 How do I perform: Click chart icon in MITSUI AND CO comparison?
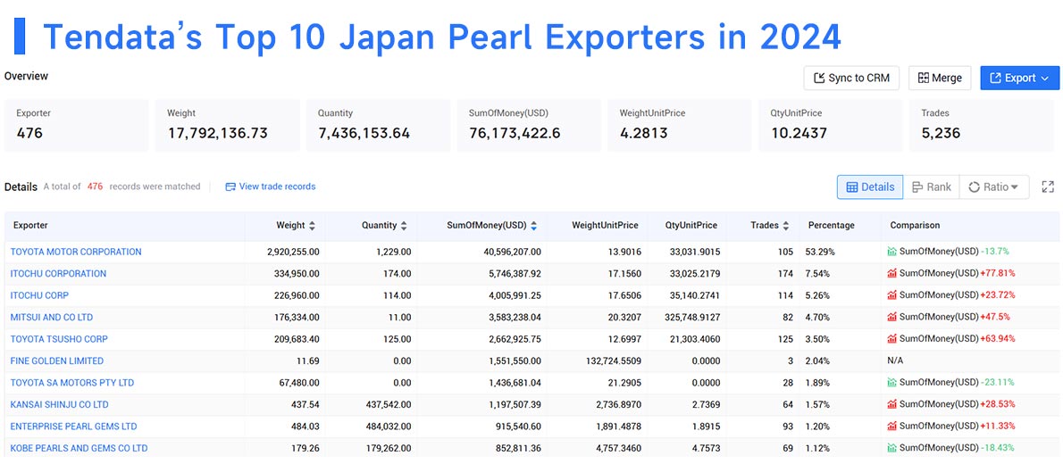tap(892, 317)
